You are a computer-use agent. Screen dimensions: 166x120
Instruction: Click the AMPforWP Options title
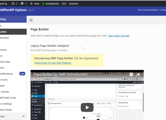[13, 10]
